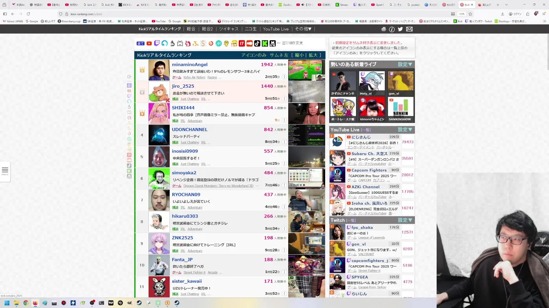Filter by 17 Live red icon
The image size is (549, 308).
tap(241, 43)
